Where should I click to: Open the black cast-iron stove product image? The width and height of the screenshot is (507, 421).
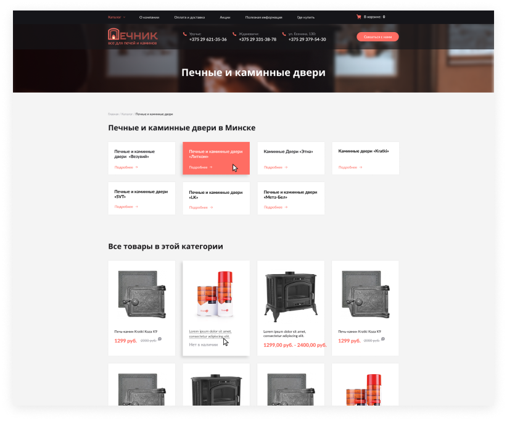click(291, 294)
